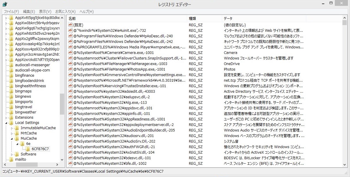Screen dimensions: 350x177
Task: Click the OneDrive data cell
Action: click(x=232, y=64)
